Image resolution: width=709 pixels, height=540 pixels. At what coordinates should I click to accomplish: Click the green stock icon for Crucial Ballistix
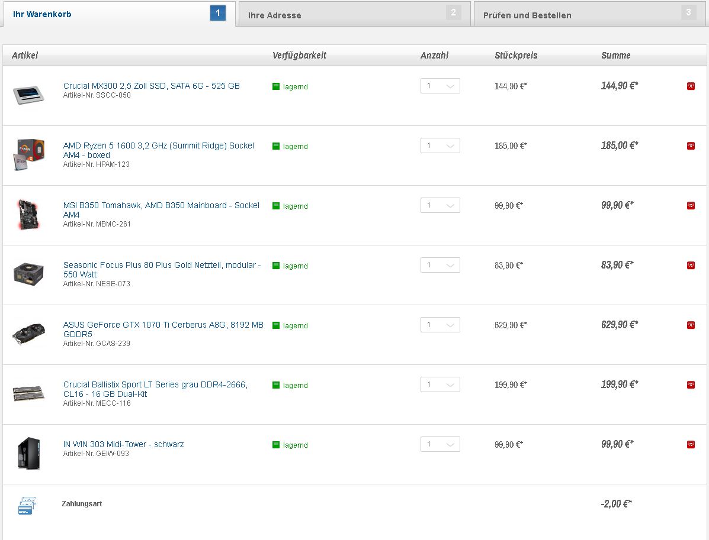pos(276,385)
